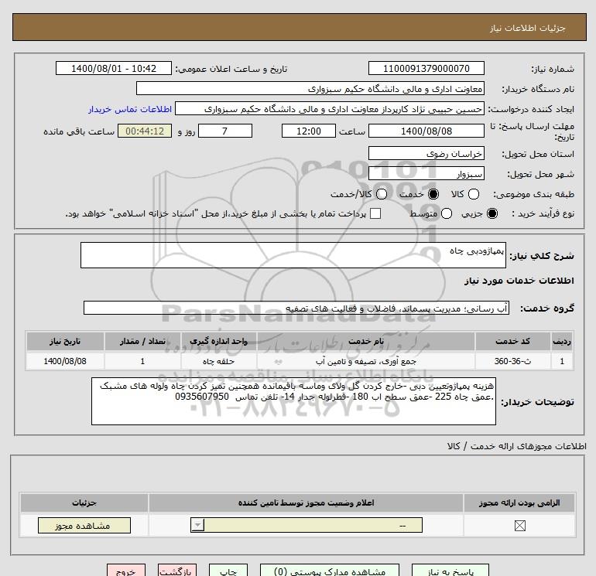This screenshot has height=576, width=596.
Task: Click the توضیحات خریدار text area
Action: pos(293,401)
